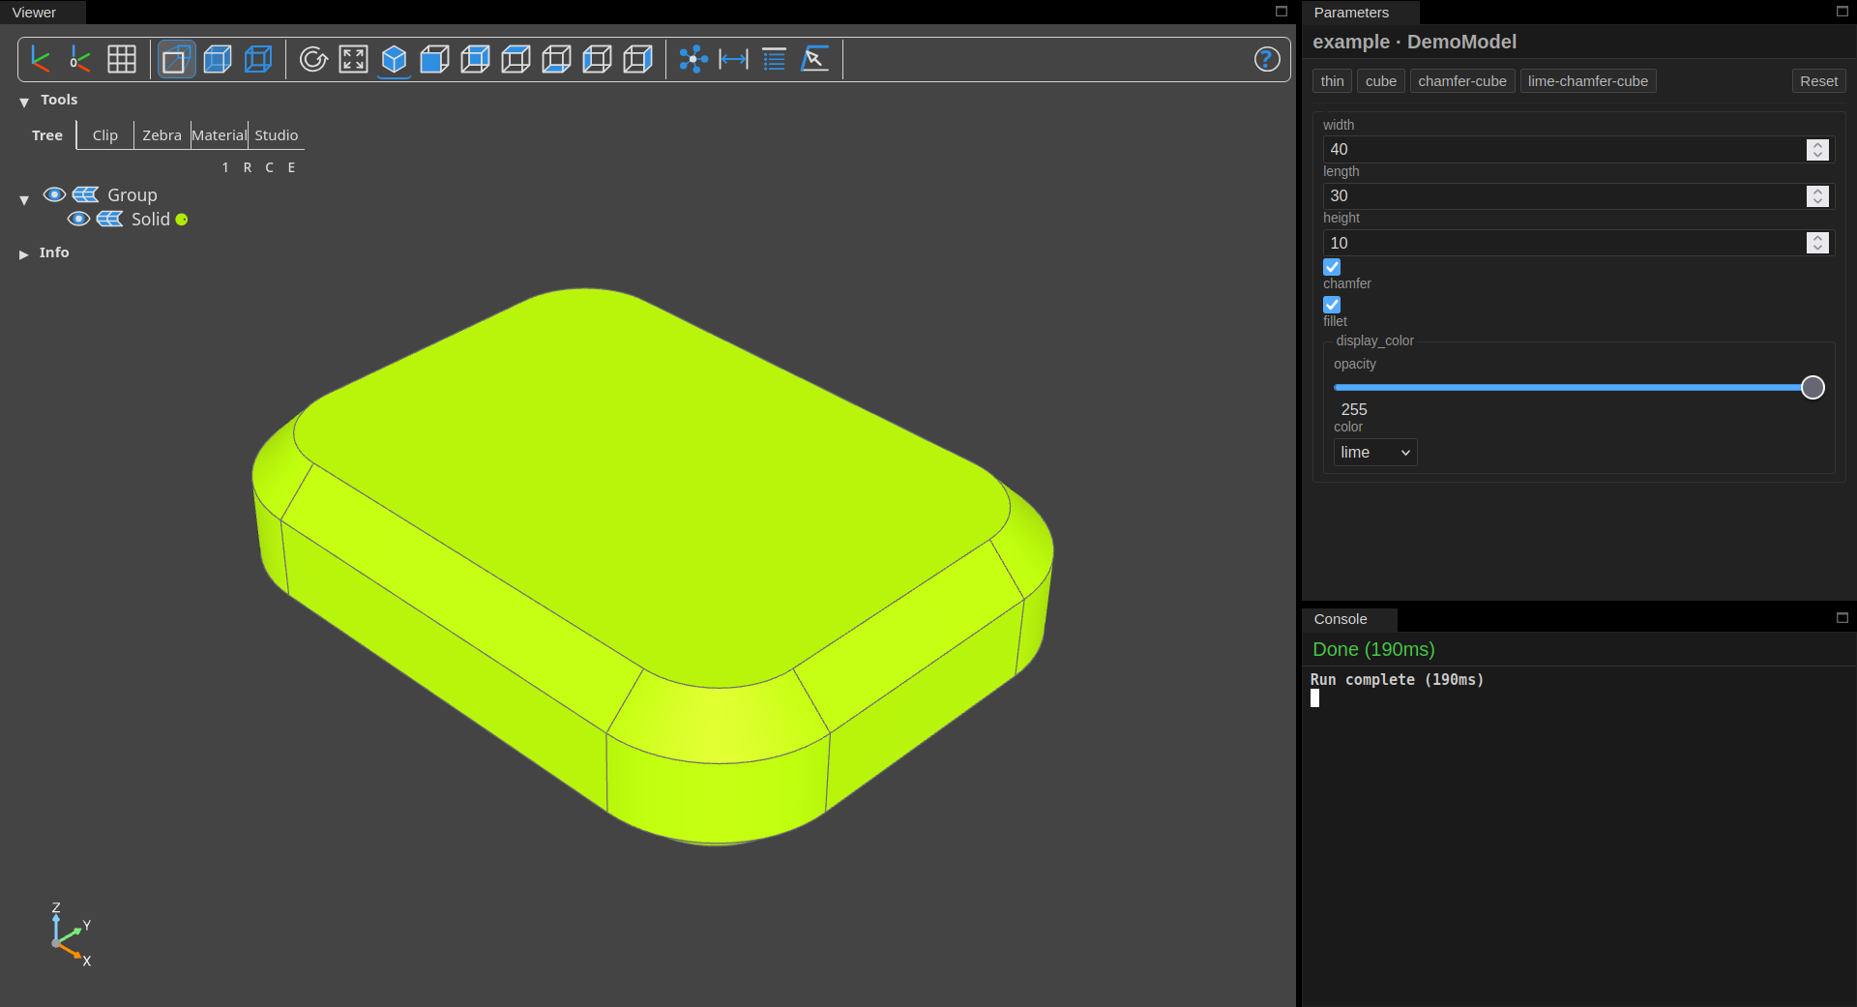Image resolution: width=1857 pixels, height=1007 pixels.
Task: Activate the explode objects icon
Action: point(693,59)
